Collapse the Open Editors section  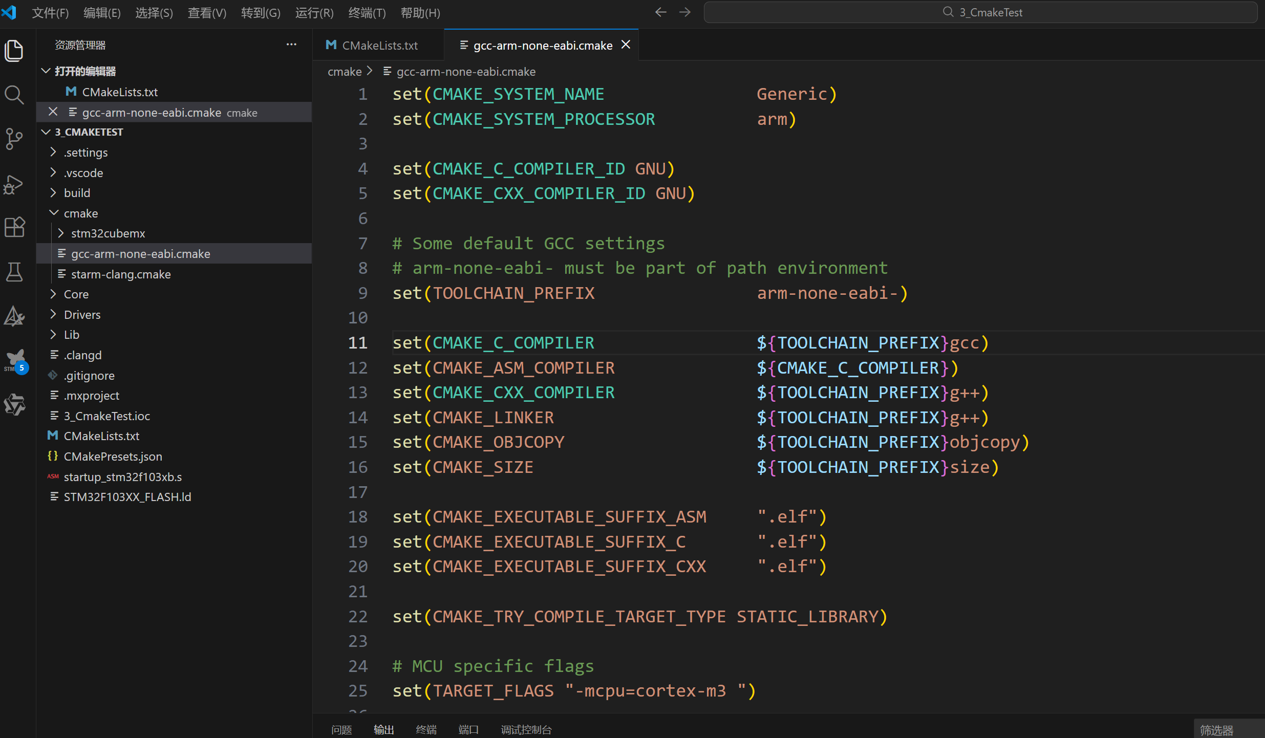pyautogui.click(x=46, y=71)
